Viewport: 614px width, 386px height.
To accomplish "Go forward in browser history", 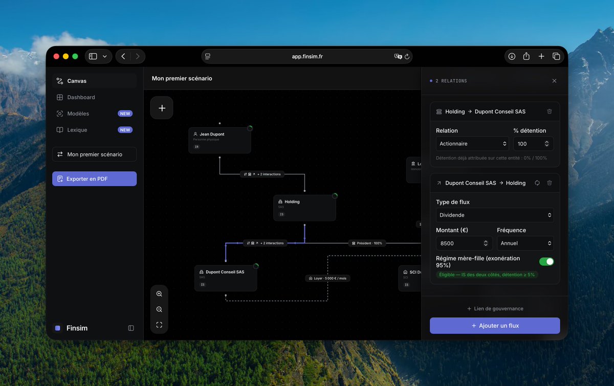I will 138,56.
